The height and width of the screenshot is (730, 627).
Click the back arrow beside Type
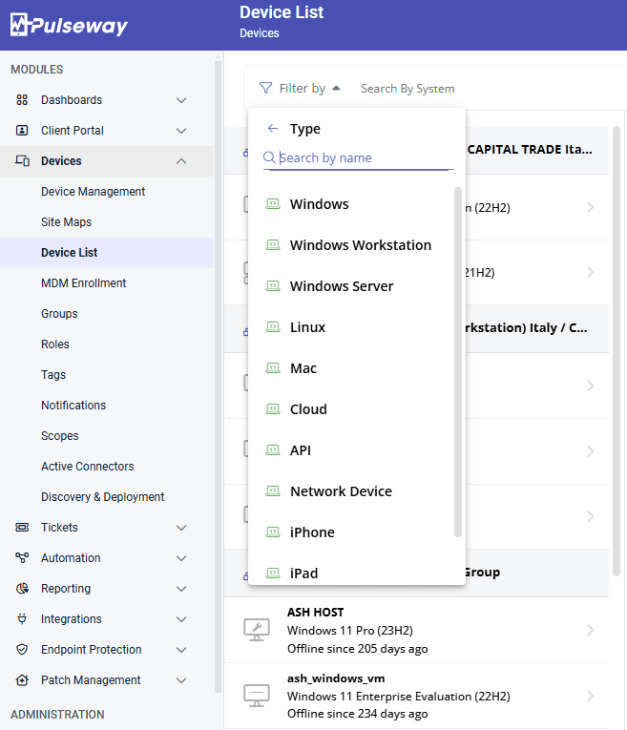[273, 129]
